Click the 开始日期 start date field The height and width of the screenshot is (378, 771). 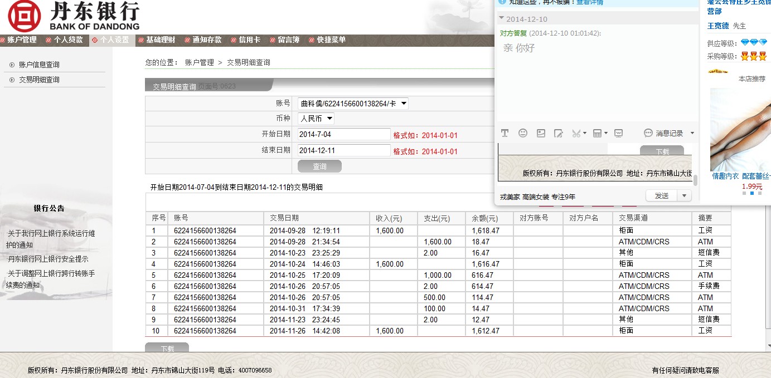click(344, 135)
